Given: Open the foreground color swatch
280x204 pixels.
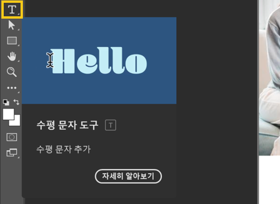Looking at the screenshot, I should tap(8, 114).
